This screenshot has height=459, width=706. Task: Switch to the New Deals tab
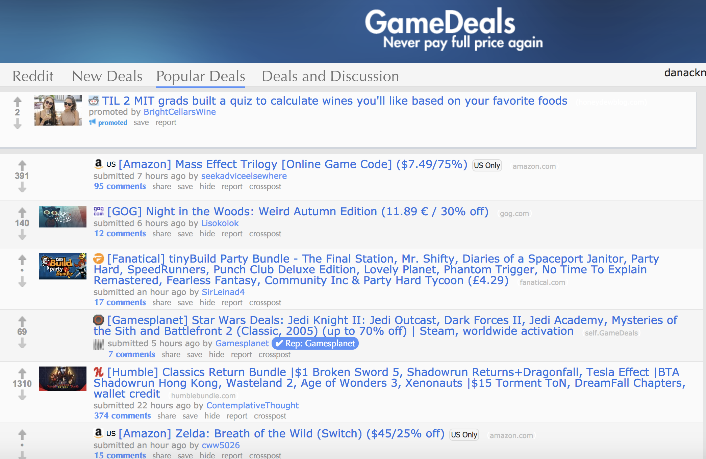pyautogui.click(x=107, y=76)
